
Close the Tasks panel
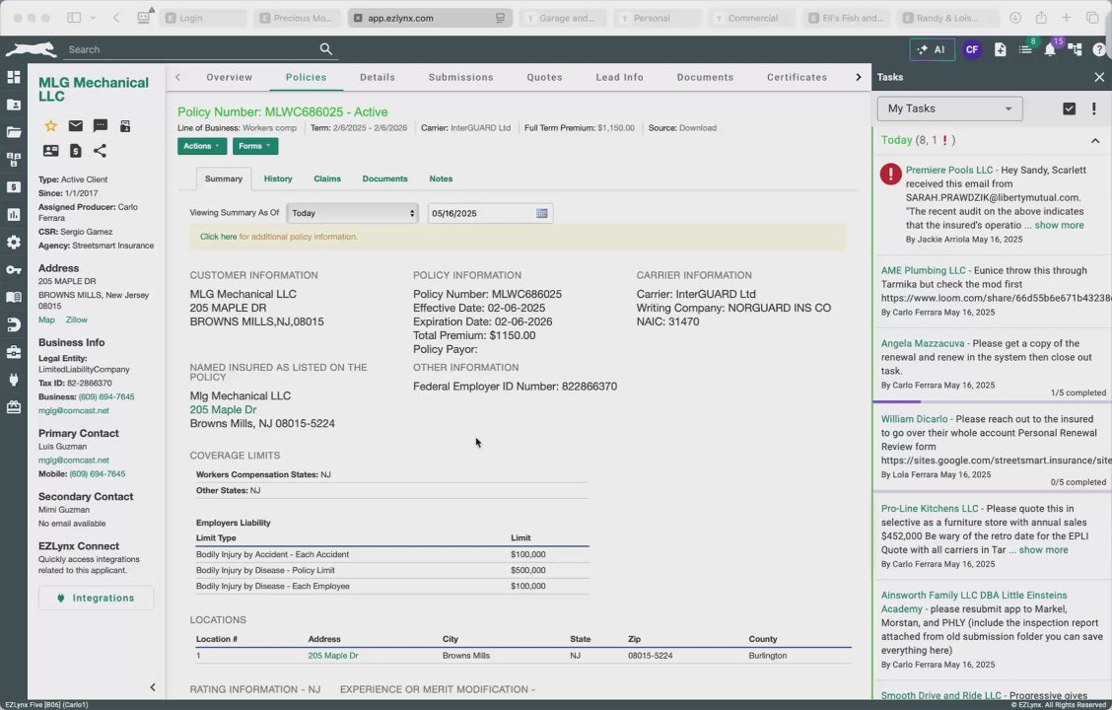point(1099,77)
